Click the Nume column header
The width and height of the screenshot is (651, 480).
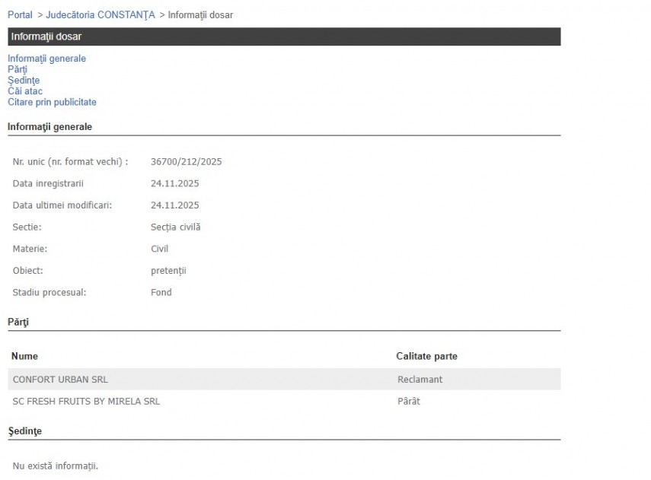click(x=24, y=356)
